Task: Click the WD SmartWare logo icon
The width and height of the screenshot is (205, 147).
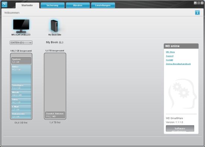Action: [x=4, y=4]
